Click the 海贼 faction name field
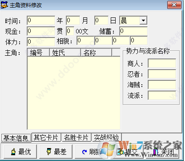This screenshot has height=161, width=185. 162,85
